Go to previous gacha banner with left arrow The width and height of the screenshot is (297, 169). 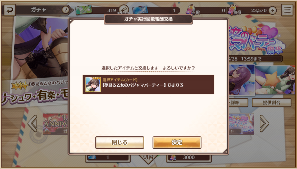(33, 124)
